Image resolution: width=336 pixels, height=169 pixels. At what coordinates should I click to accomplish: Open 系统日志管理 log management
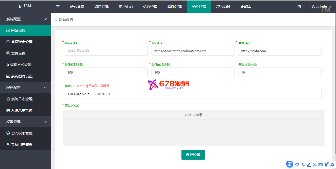tap(22, 99)
